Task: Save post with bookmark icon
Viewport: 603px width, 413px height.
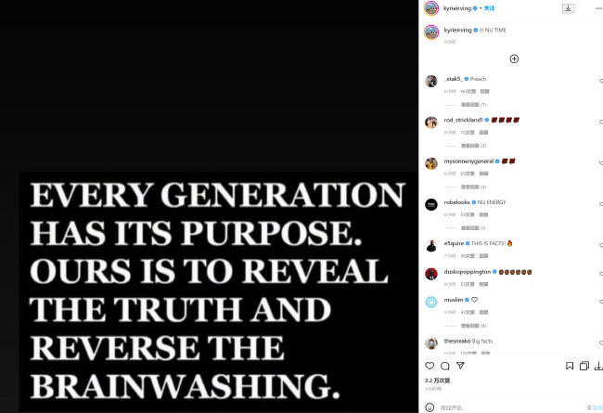Action: (x=570, y=366)
